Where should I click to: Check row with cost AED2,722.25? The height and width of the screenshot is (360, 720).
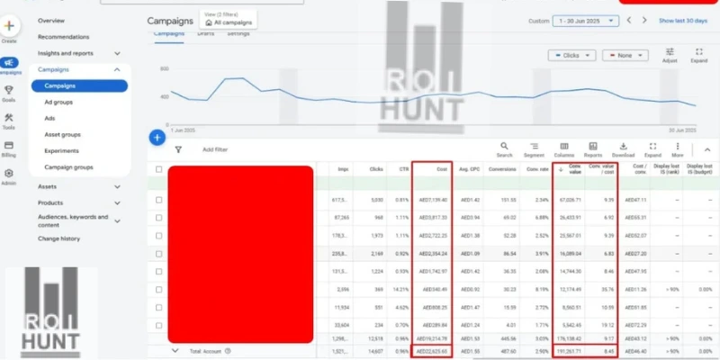tap(159, 236)
